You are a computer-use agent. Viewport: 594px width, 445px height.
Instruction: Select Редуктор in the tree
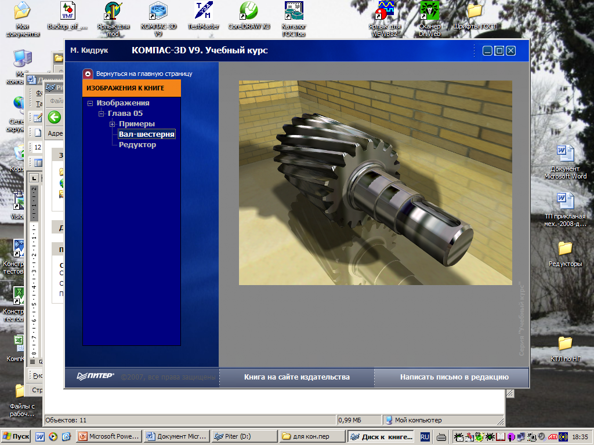pos(137,144)
